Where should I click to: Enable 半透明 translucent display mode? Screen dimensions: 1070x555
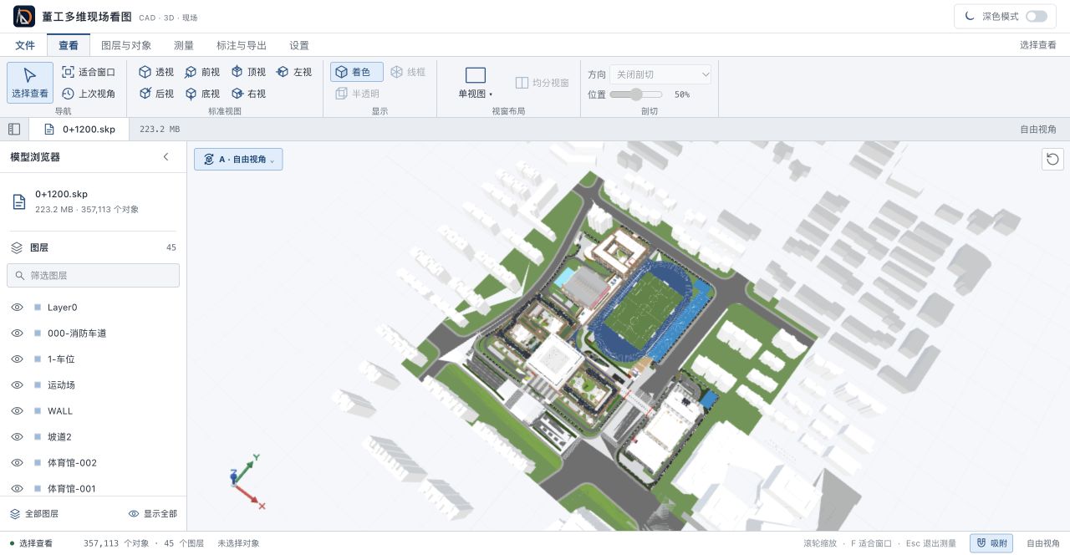pyautogui.click(x=357, y=94)
